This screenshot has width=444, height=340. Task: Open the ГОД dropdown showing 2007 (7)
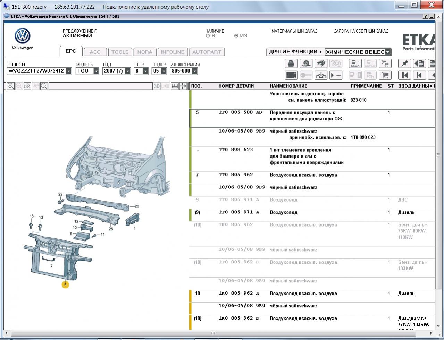pos(128,71)
